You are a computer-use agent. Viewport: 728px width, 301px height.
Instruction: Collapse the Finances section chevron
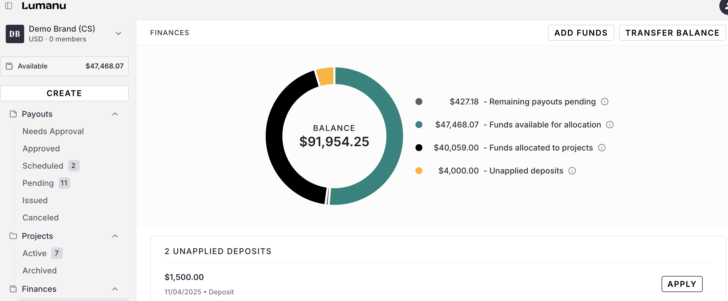coord(115,289)
